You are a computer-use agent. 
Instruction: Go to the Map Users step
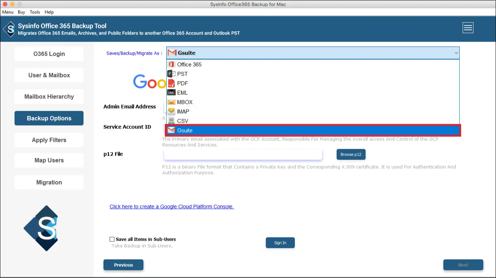(49, 160)
